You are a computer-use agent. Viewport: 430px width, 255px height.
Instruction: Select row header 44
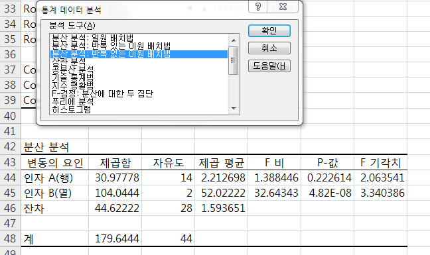click(x=10, y=178)
